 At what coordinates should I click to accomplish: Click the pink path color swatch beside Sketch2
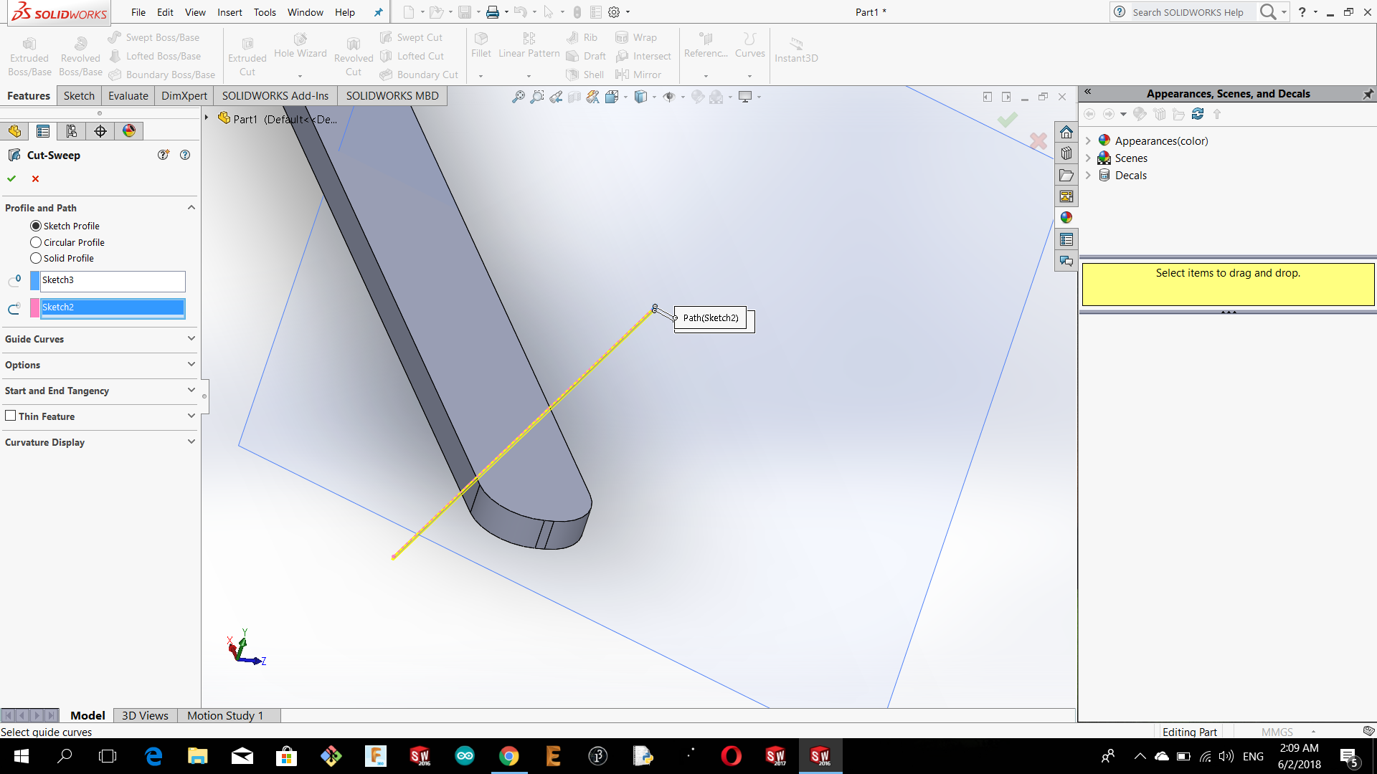pyautogui.click(x=34, y=308)
